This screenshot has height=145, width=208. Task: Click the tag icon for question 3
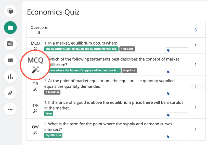click(168, 94)
